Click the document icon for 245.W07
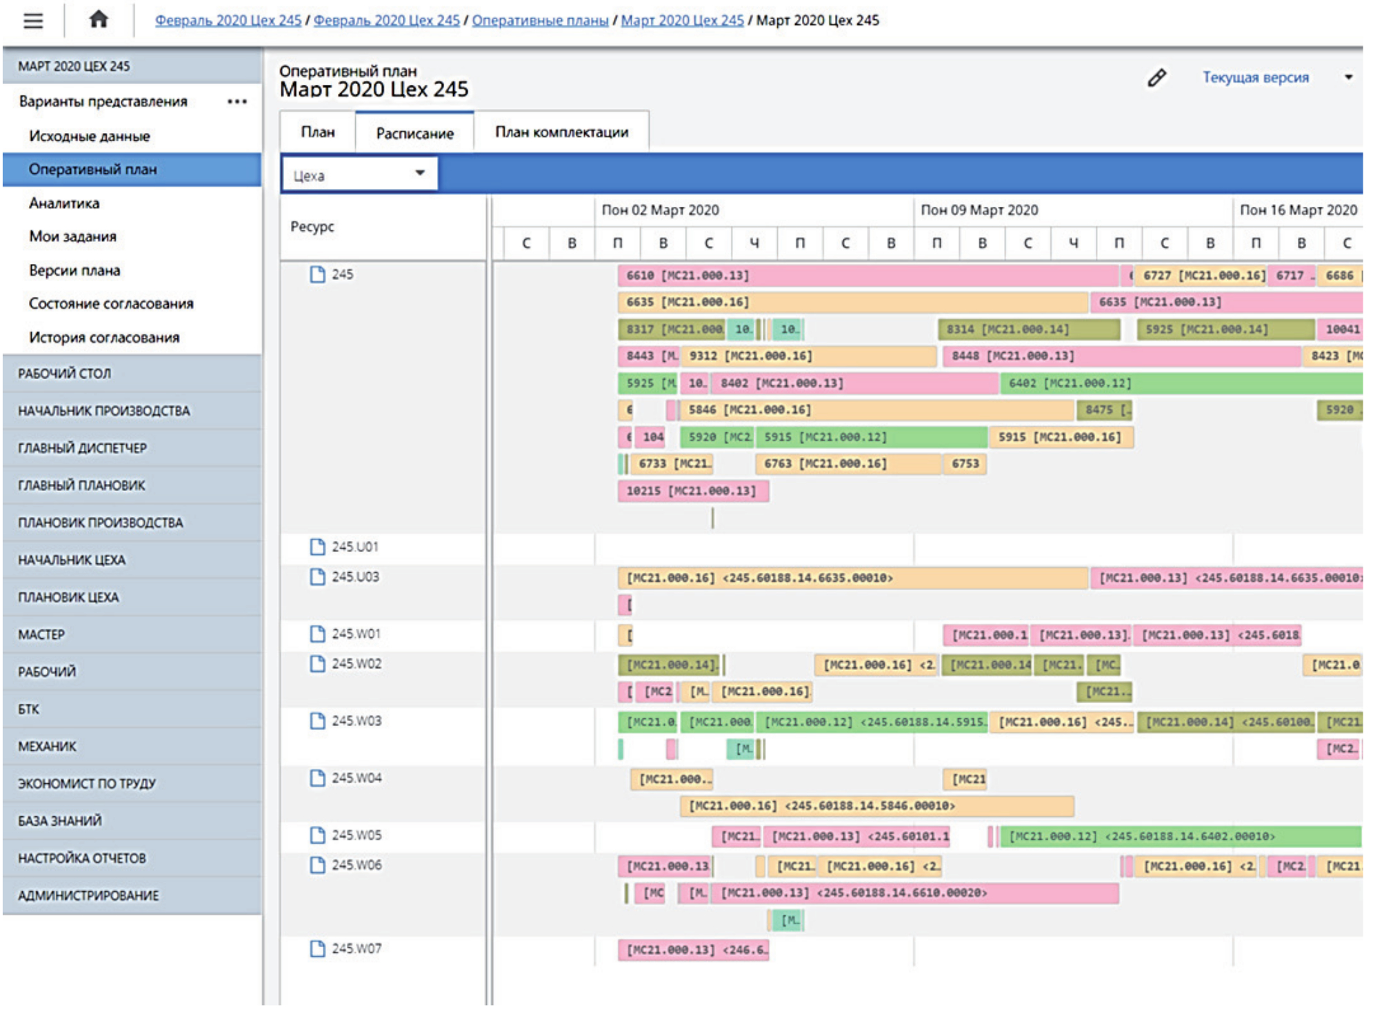The image size is (1373, 1012). click(x=317, y=949)
